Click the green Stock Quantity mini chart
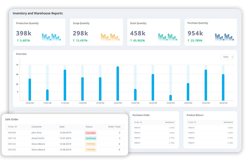This screenshot has height=161, width=250. (167, 37)
